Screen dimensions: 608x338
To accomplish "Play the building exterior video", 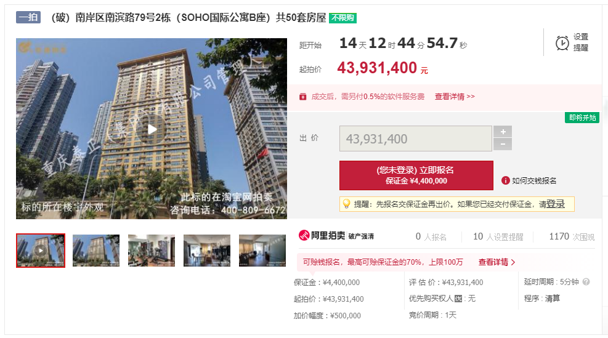I will coord(152,129).
